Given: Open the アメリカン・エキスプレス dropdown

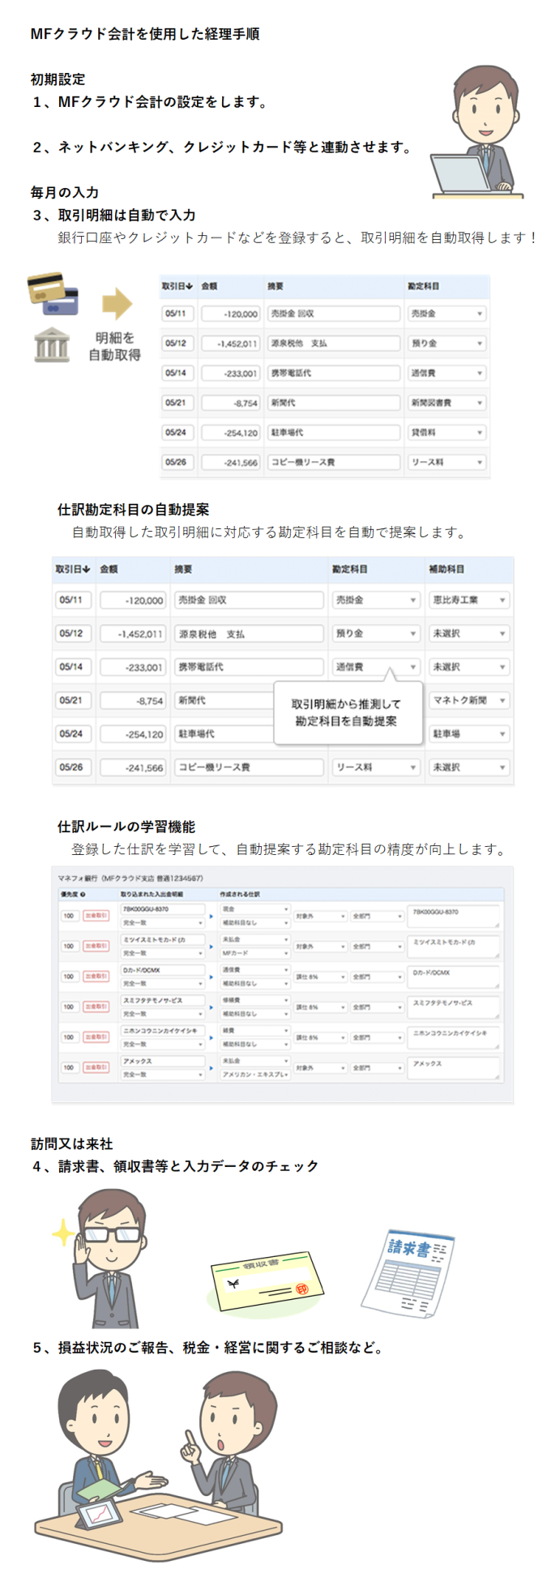Looking at the screenshot, I should point(255,1075).
